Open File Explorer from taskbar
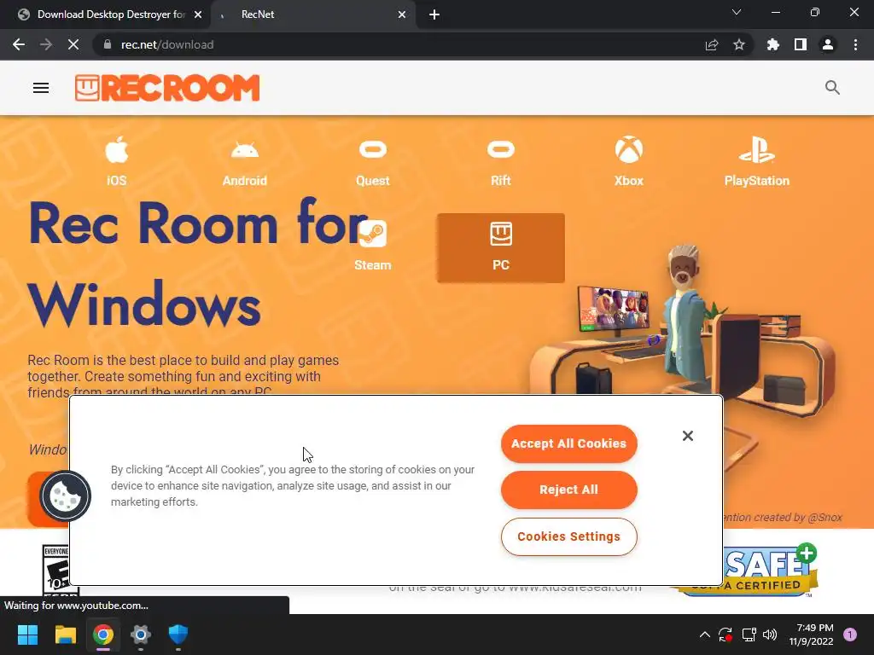Screen dimensions: 874x655 click(x=65, y=635)
